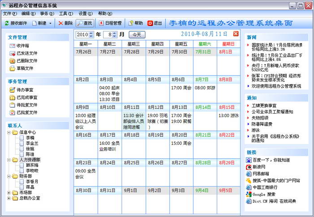
Task: Click the 今天 today button
Action: (x=137, y=34)
